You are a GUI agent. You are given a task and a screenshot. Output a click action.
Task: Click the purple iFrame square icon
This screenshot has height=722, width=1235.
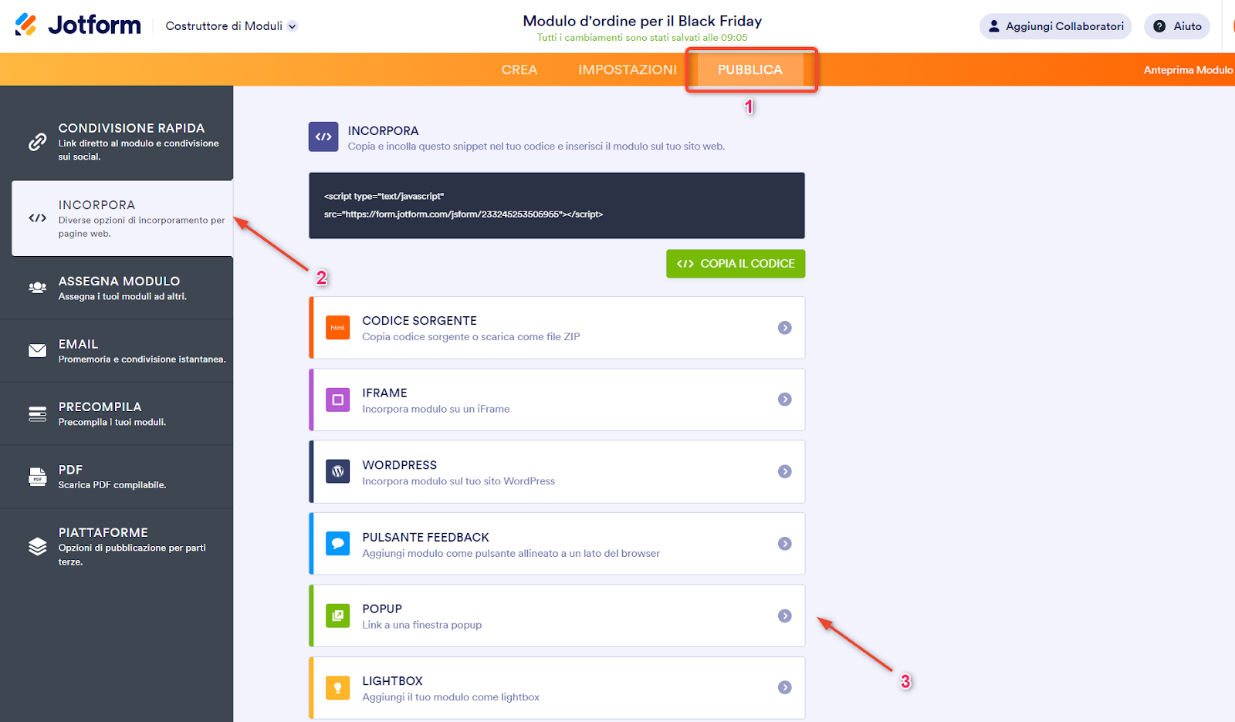click(x=337, y=400)
